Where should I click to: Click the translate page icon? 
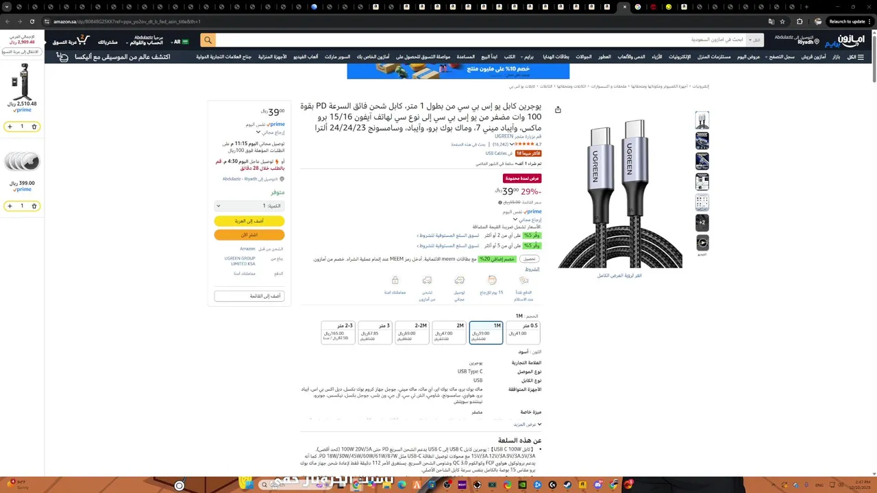click(x=771, y=21)
